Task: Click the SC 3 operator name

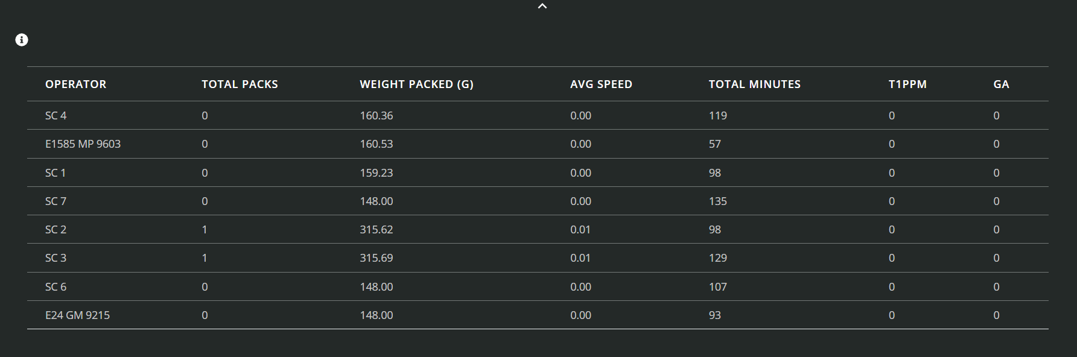Action: point(56,258)
